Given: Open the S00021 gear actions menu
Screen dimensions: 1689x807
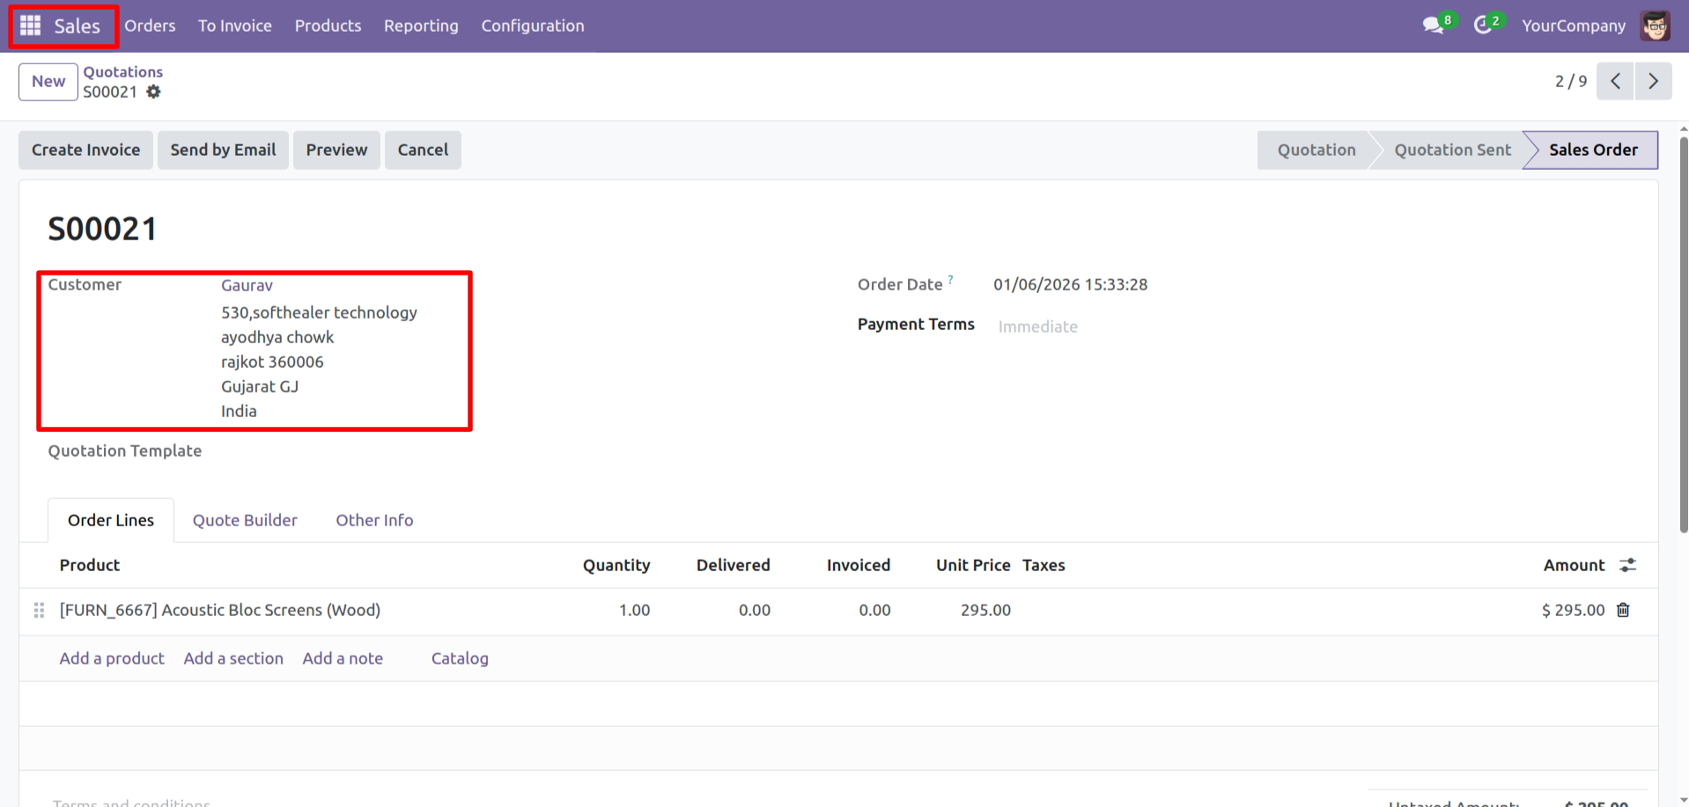Looking at the screenshot, I should click(154, 92).
